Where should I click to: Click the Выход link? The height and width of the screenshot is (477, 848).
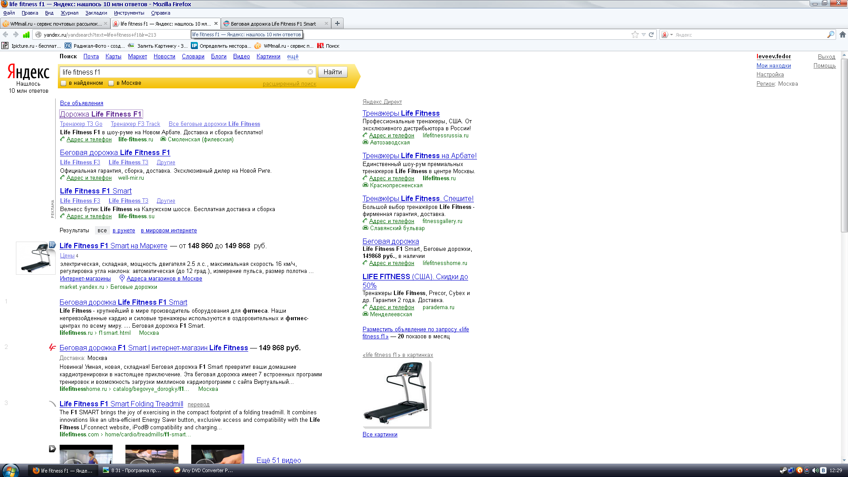tap(826, 57)
